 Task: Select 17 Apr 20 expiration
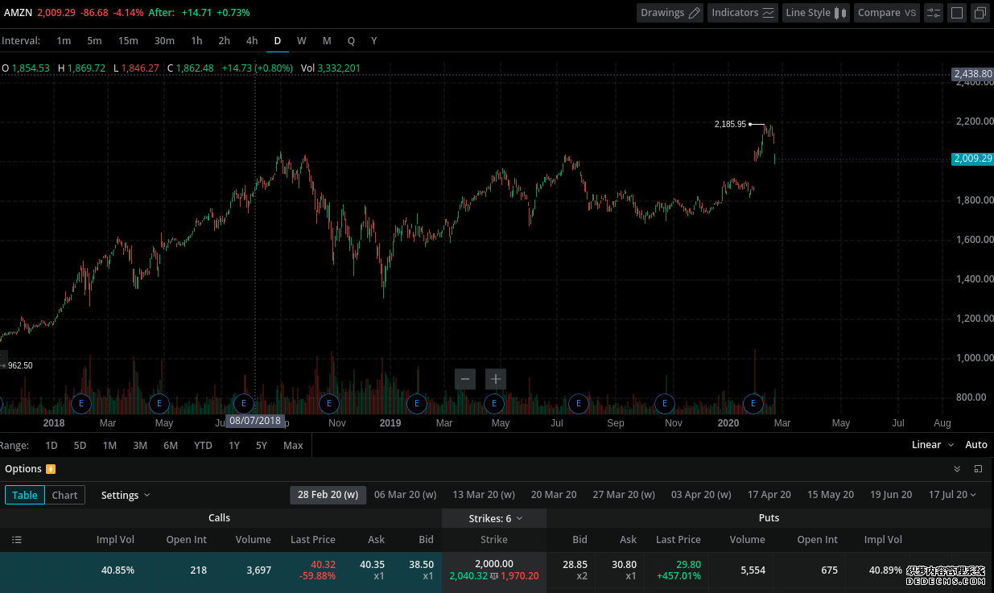tap(769, 495)
